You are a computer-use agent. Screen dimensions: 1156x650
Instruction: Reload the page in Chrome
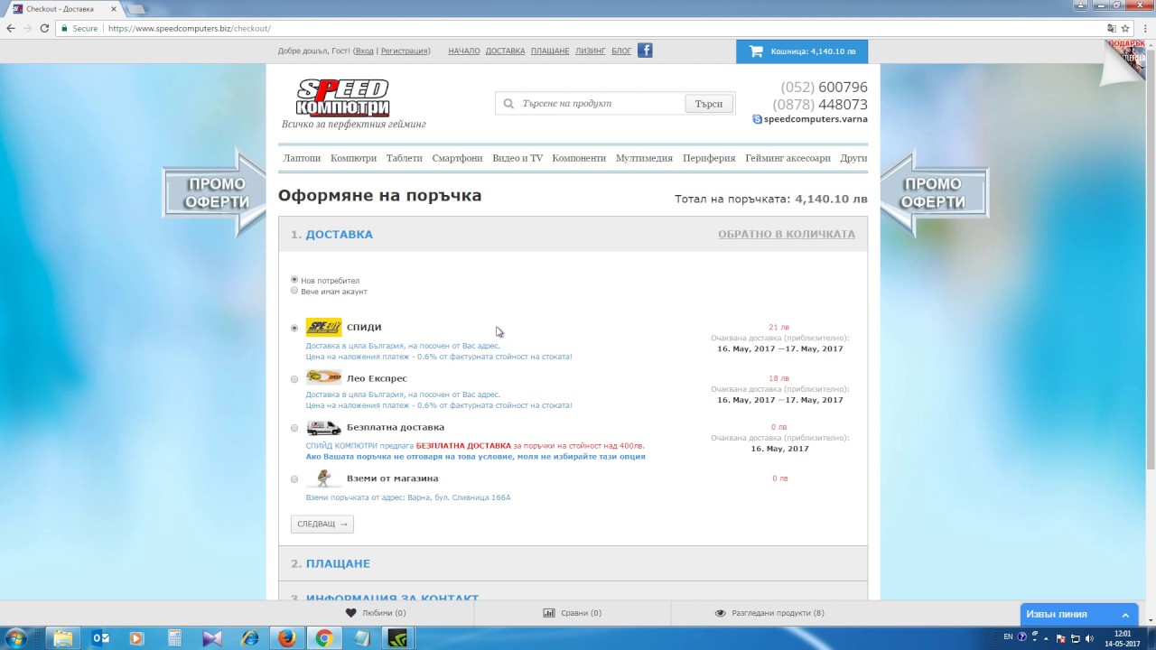pyautogui.click(x=44, y=29)
